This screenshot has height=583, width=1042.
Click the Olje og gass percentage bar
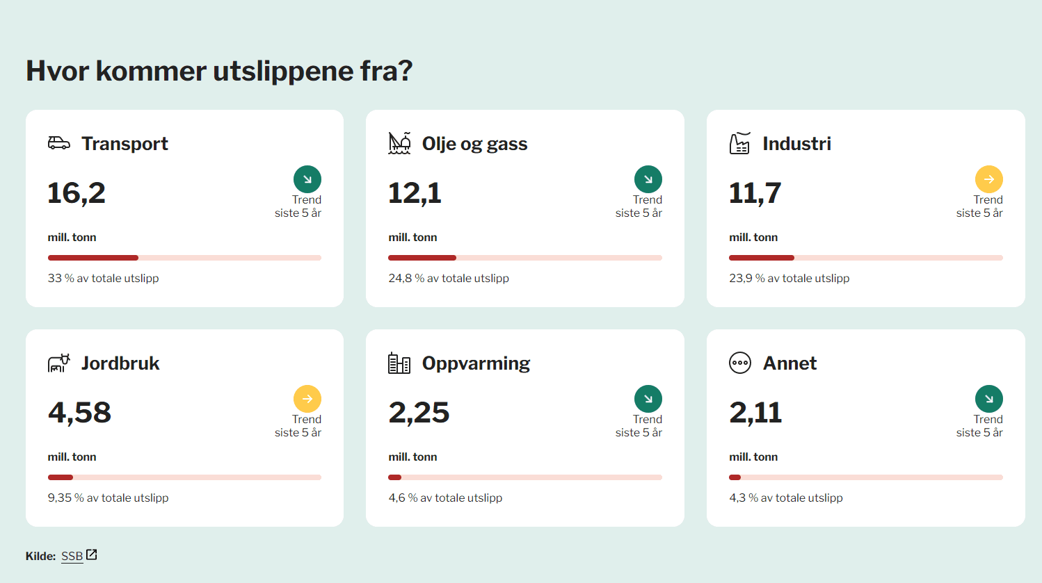525,258
